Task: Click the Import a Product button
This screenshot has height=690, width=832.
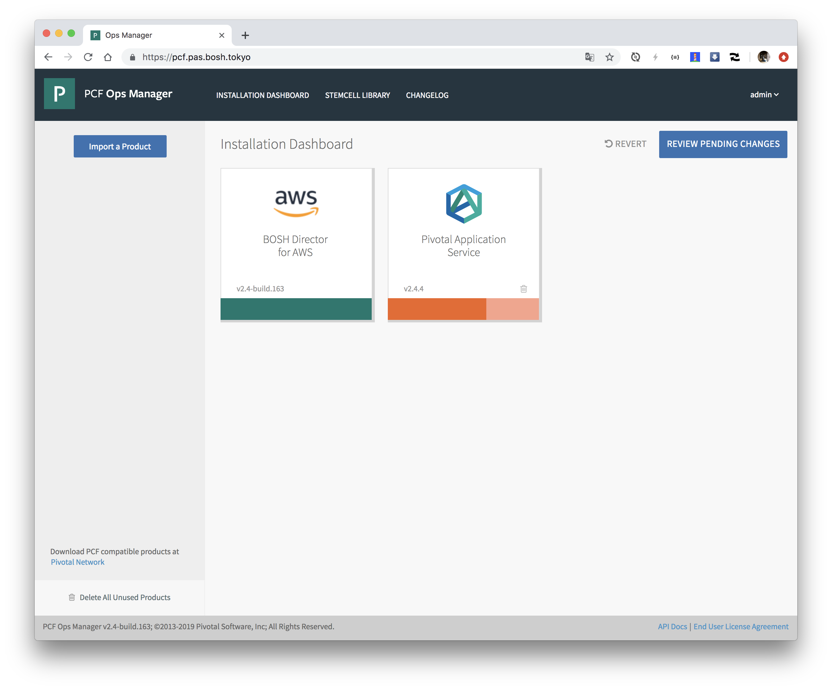Action: point(120,146)
